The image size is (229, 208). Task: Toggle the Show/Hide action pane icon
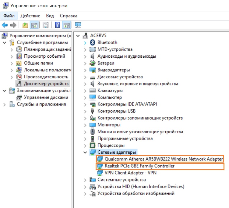(67, 25)
